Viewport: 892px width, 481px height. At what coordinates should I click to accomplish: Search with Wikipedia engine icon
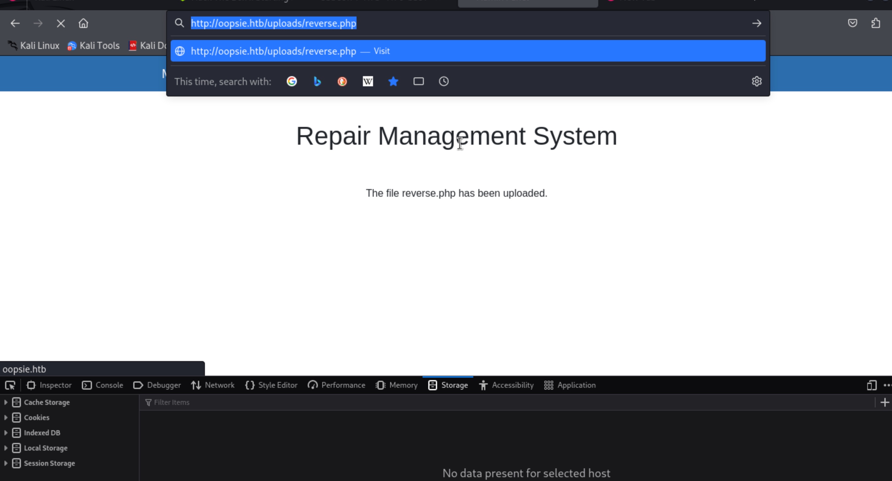(368, 81)
